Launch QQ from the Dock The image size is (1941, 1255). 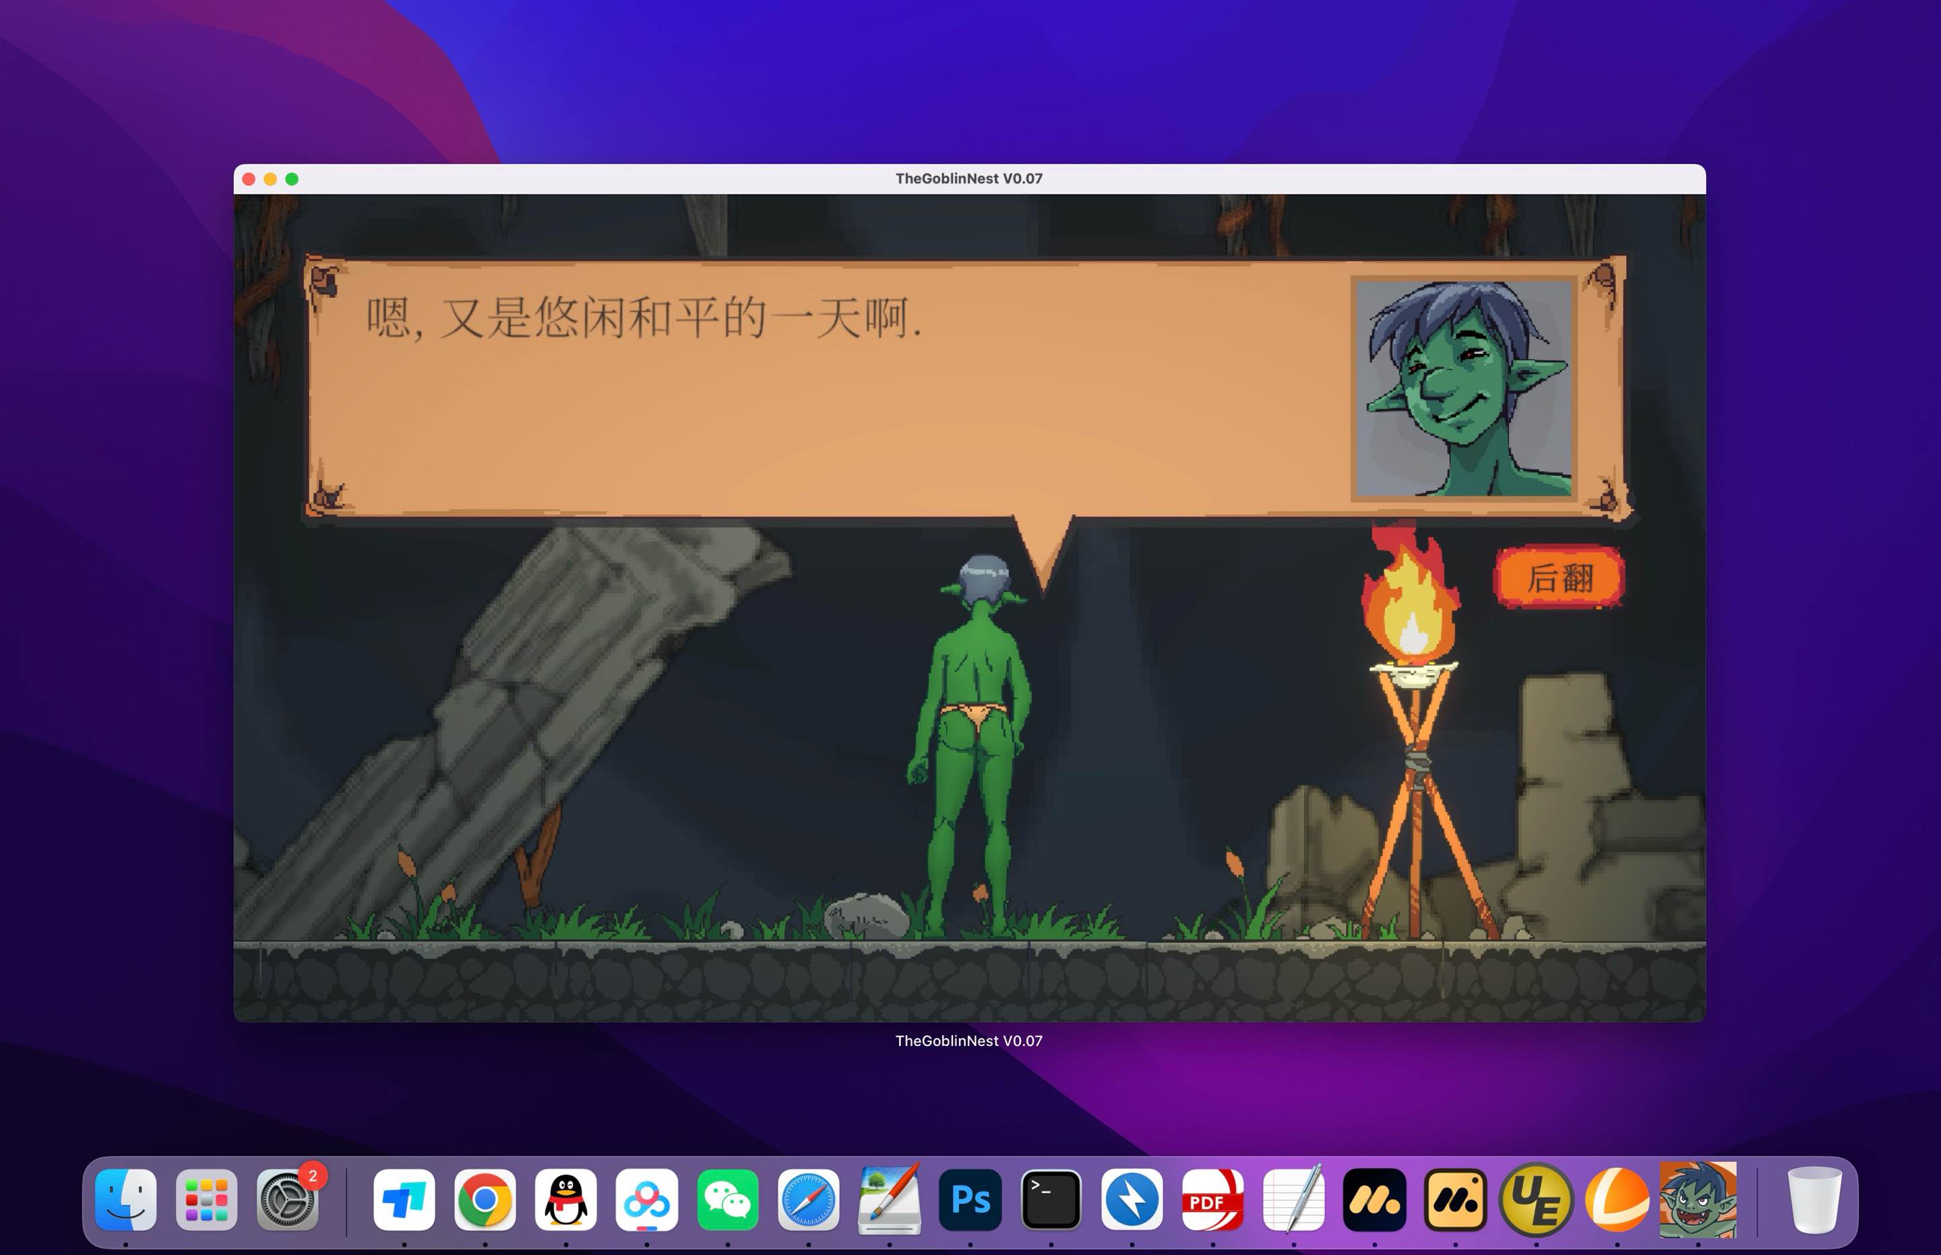566,1200
